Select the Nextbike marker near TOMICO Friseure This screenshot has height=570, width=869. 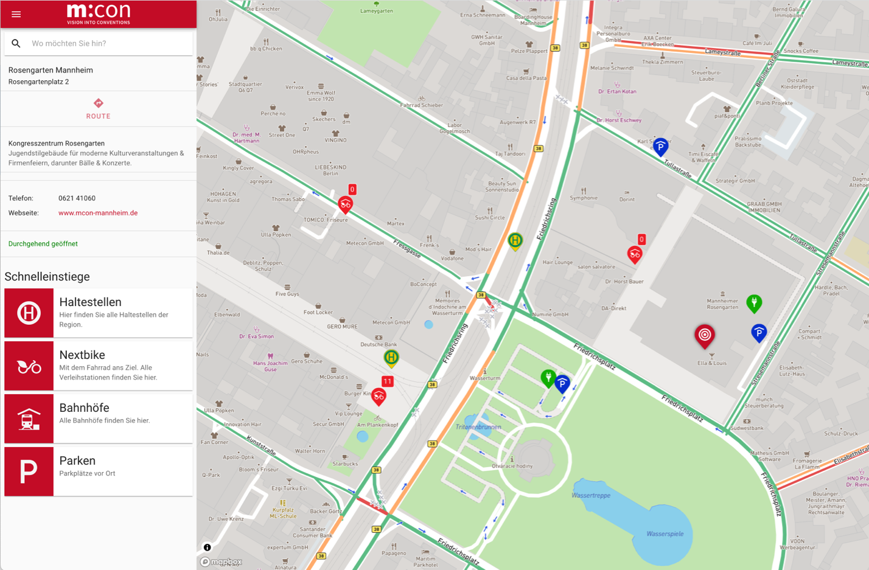click(x=346, y=204)
